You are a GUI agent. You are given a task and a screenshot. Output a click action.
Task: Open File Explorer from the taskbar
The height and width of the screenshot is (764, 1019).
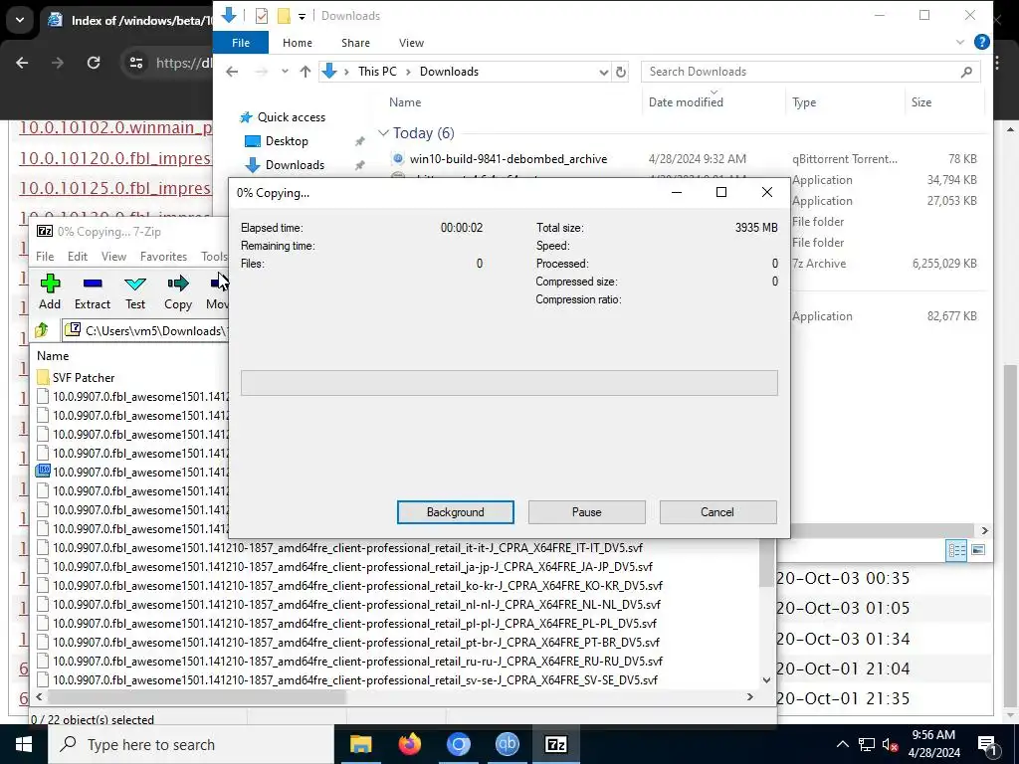360,744
